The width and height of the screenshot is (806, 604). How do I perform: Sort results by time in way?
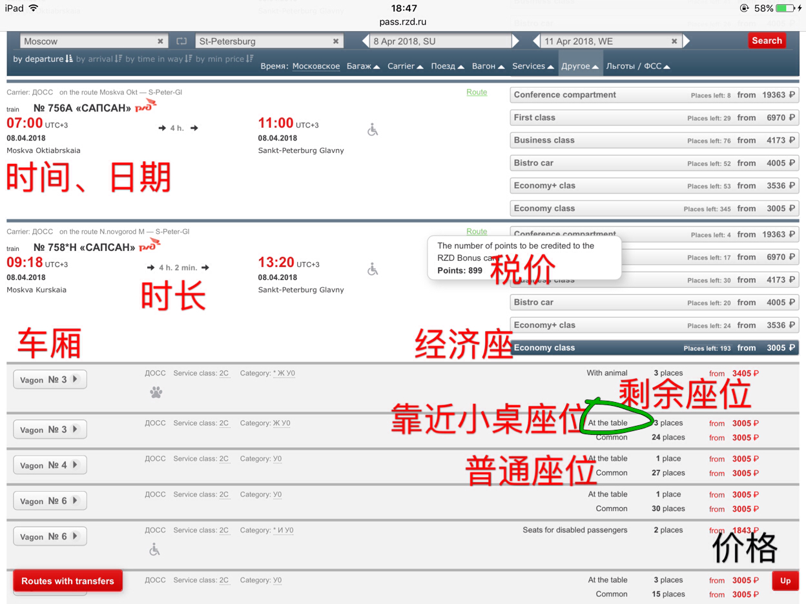(159, 59)
